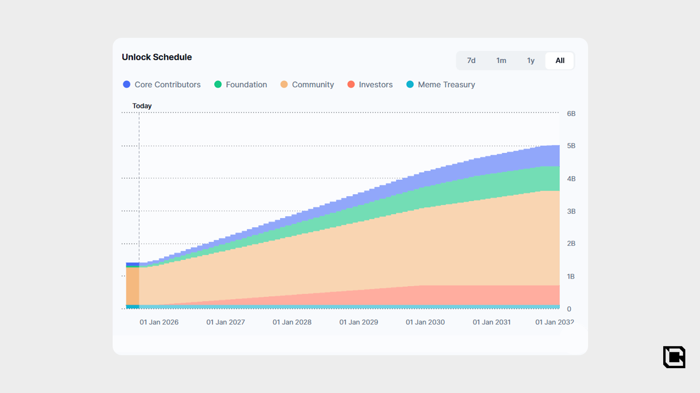700x393 pixels.
Task: Click the Unlock Schedule heading
Action: click(x=157, y=57)
